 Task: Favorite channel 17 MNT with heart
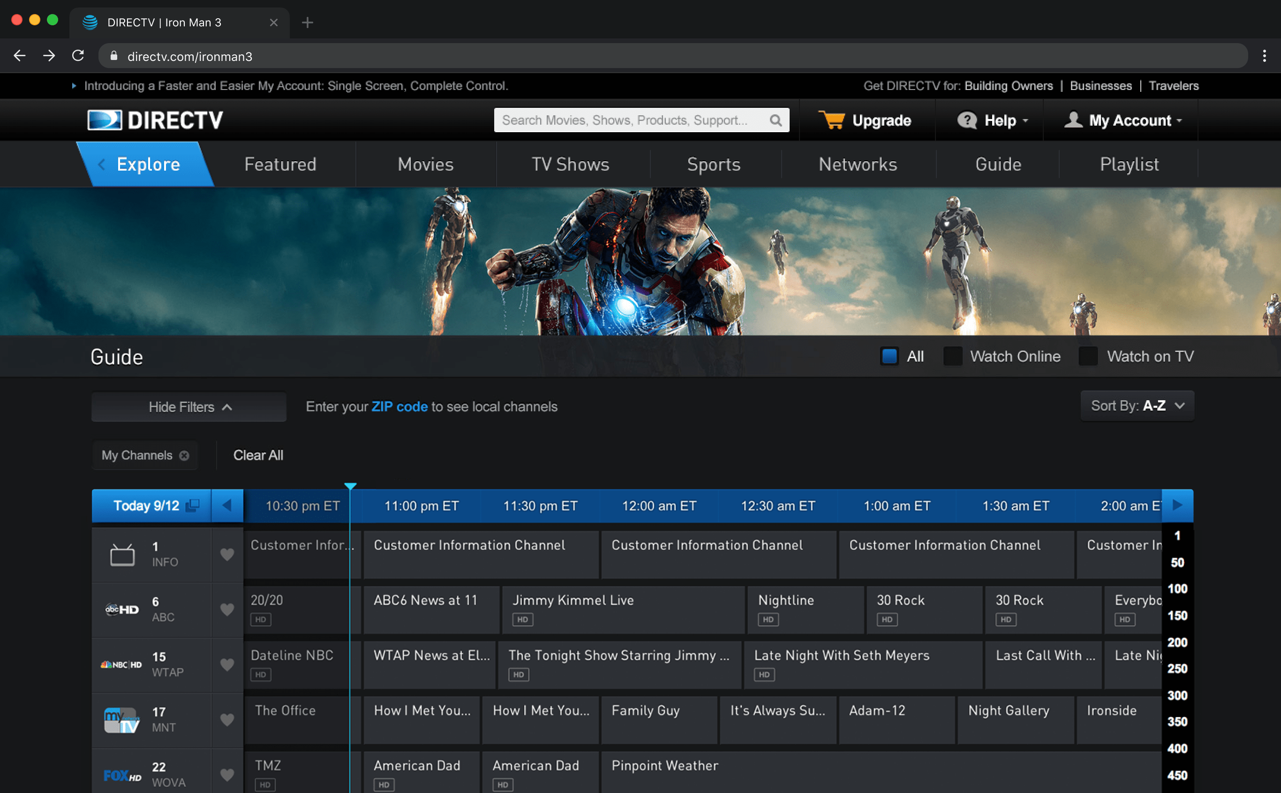(227, 719)
